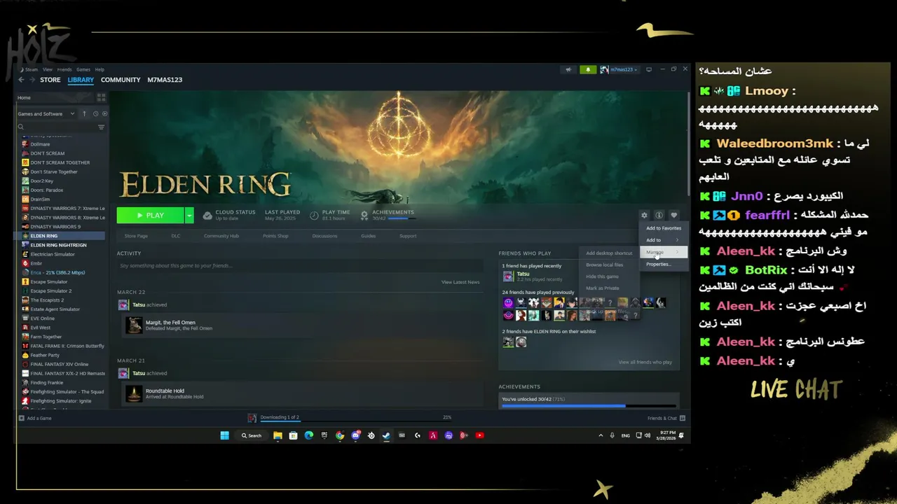Open the Community Hub link

221,236
